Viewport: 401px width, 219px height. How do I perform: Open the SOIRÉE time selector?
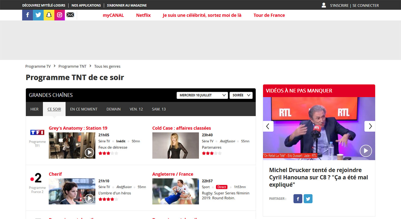[241, 95]
